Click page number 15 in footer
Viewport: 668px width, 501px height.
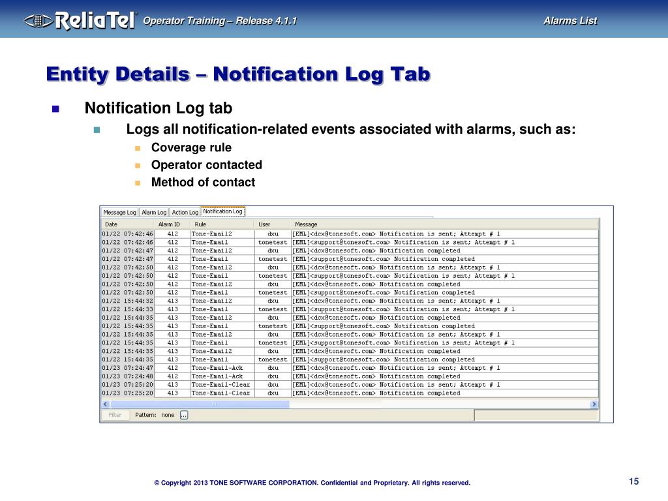click(x=633, y=481)
